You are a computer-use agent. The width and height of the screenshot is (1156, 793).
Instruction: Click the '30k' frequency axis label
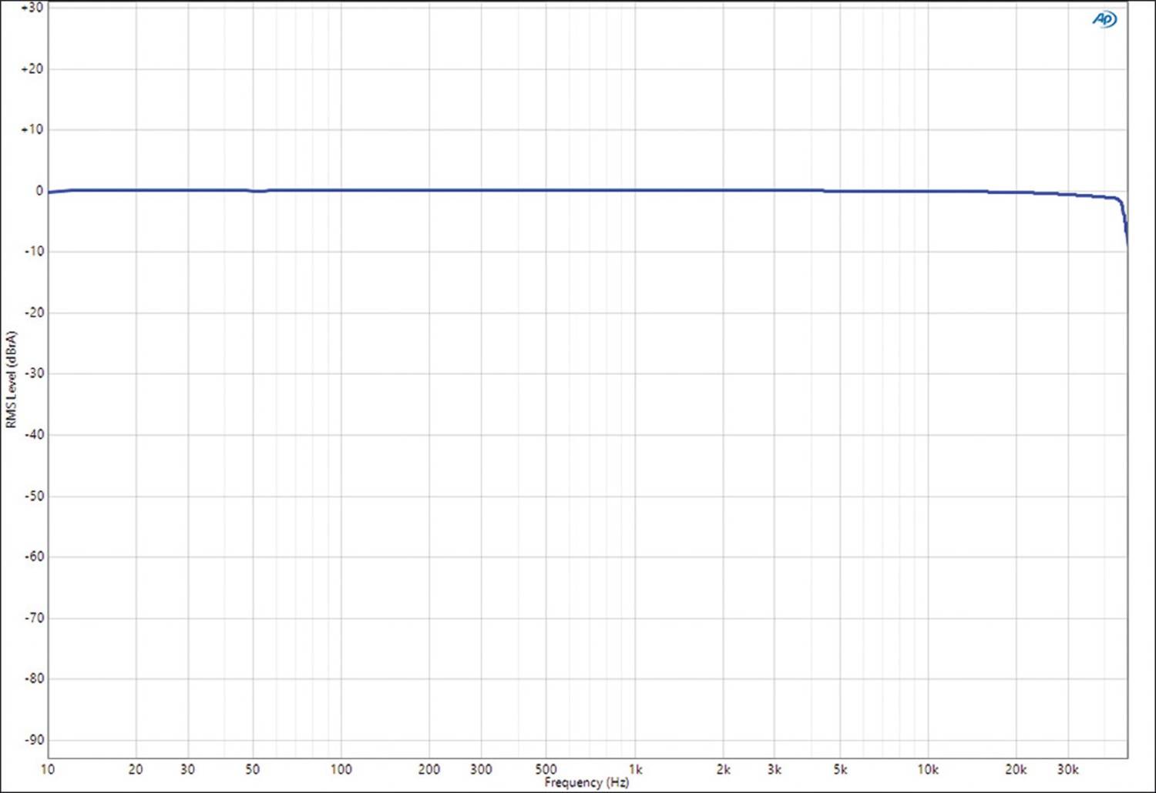click(x=1067, y=769)
